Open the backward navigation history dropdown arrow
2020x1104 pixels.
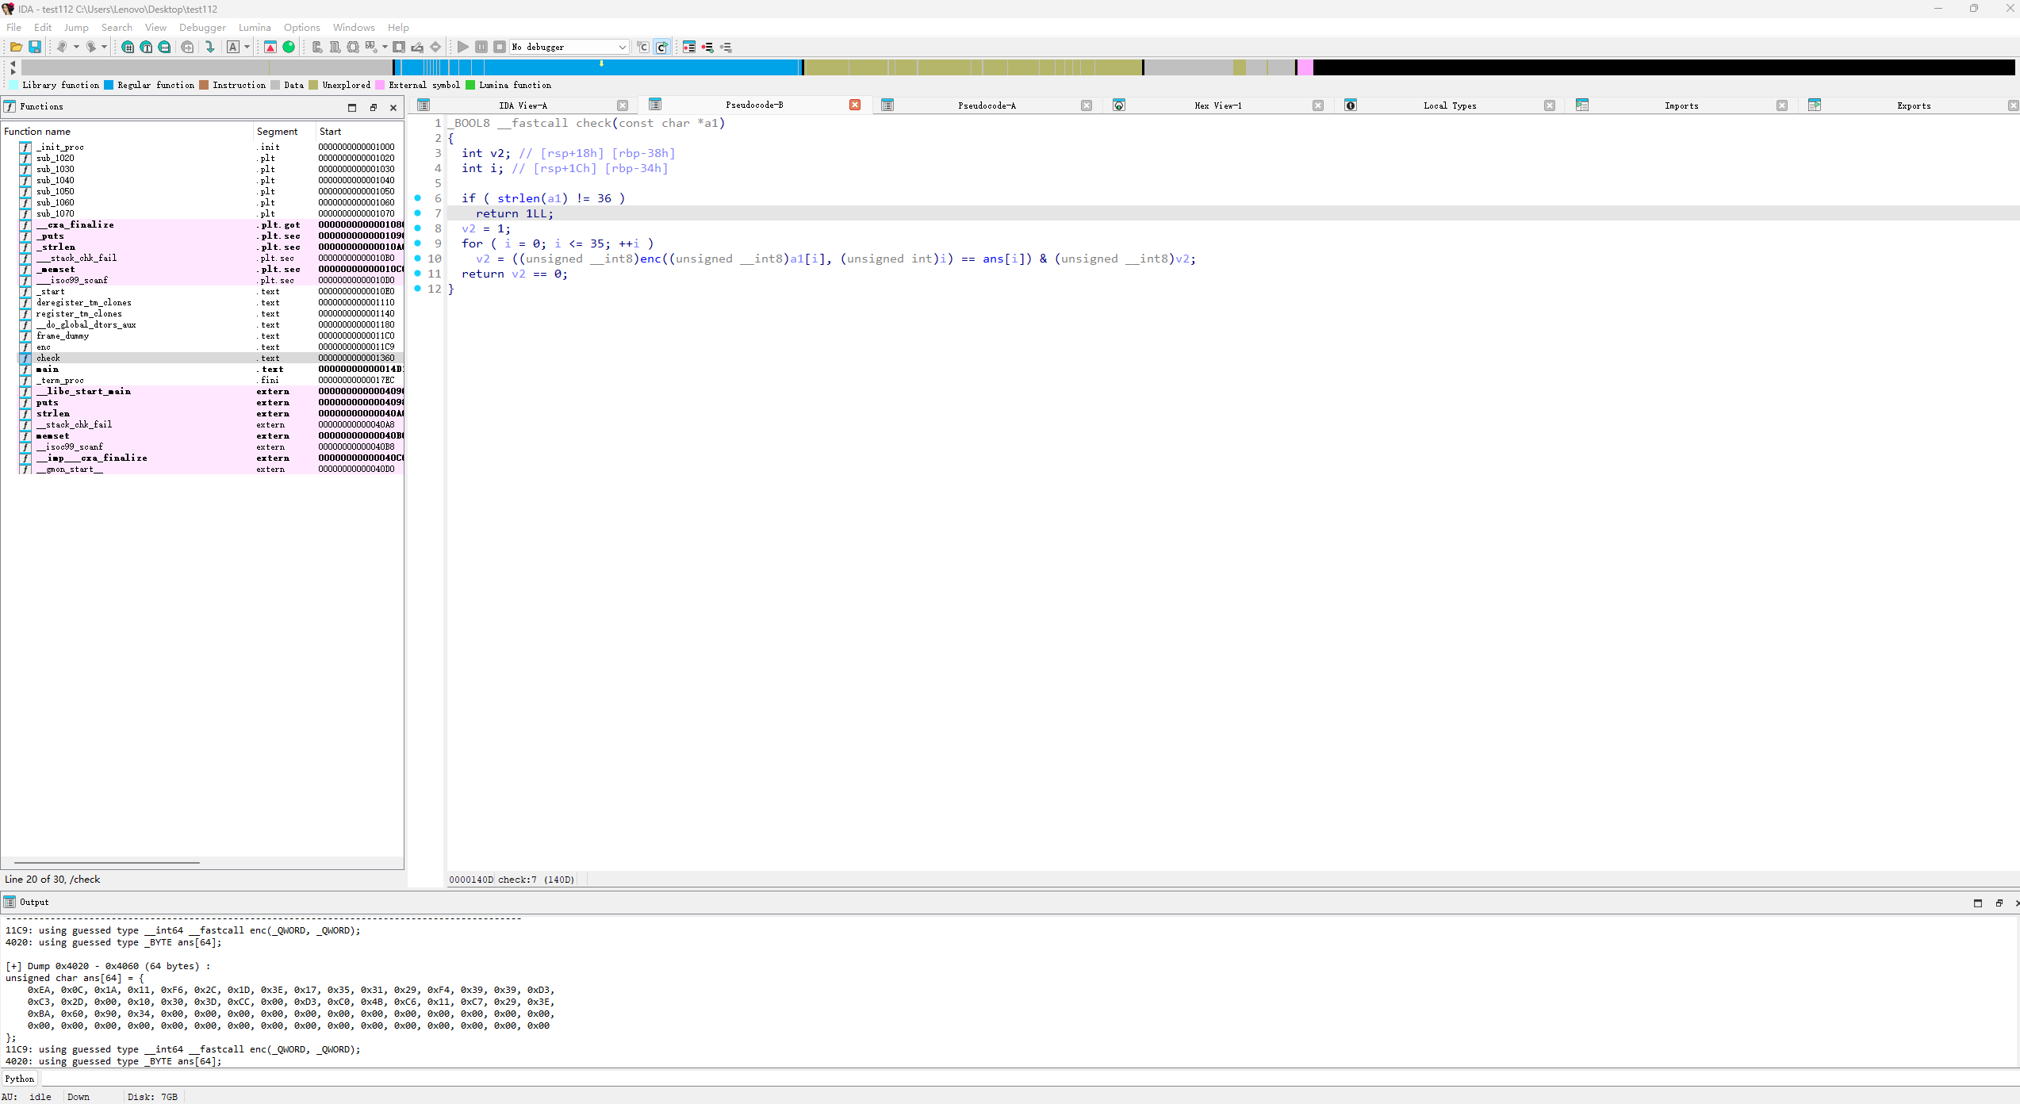click(76, 47)
